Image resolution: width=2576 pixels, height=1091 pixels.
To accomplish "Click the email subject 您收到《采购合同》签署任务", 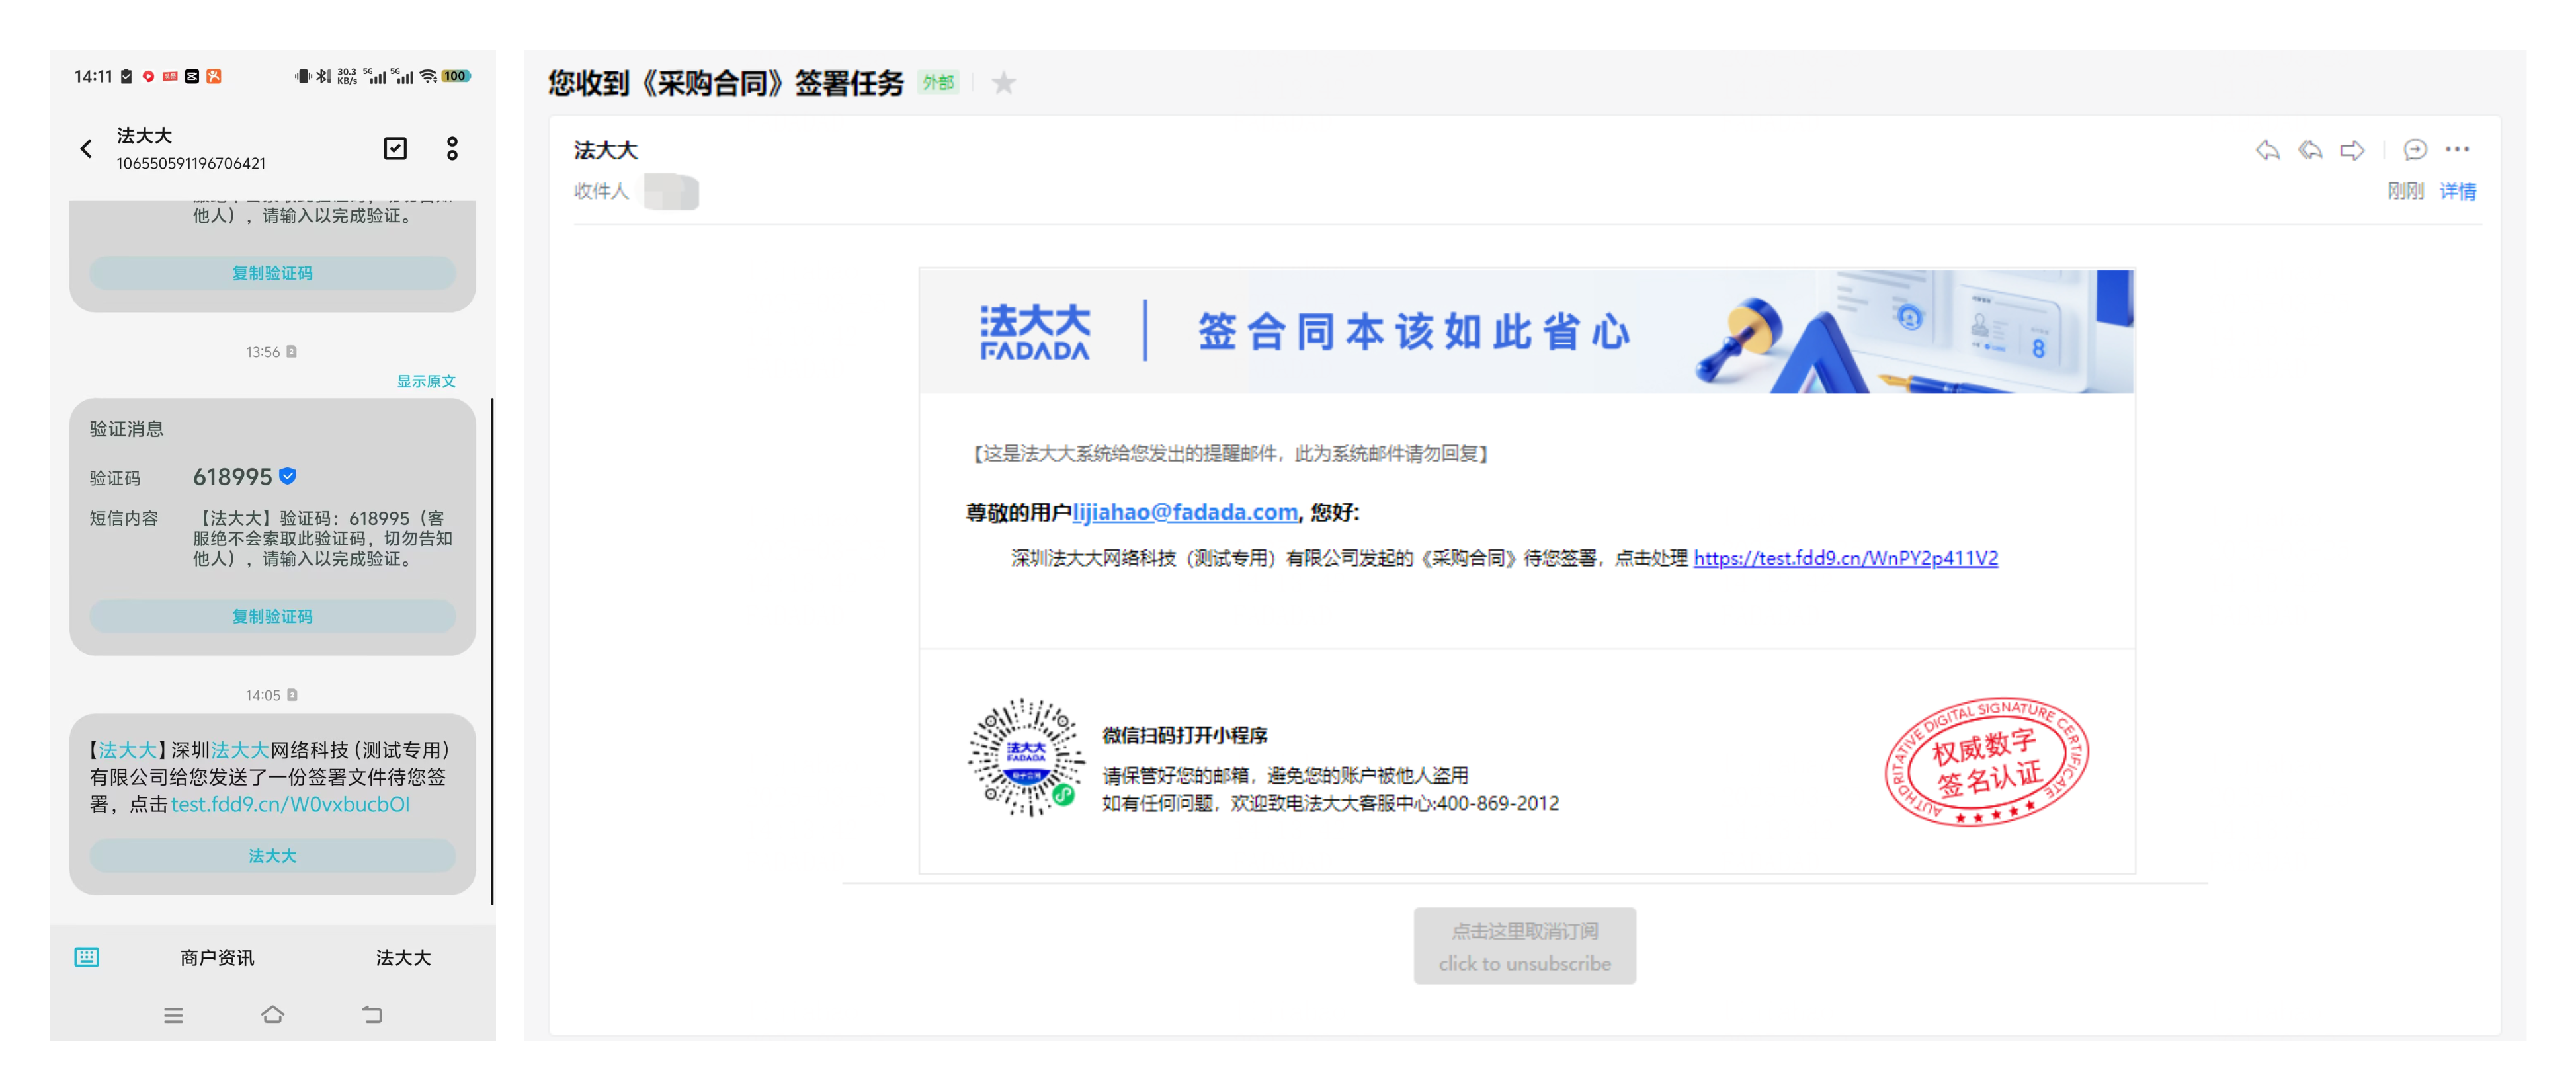I will click(x=726, y=83).
